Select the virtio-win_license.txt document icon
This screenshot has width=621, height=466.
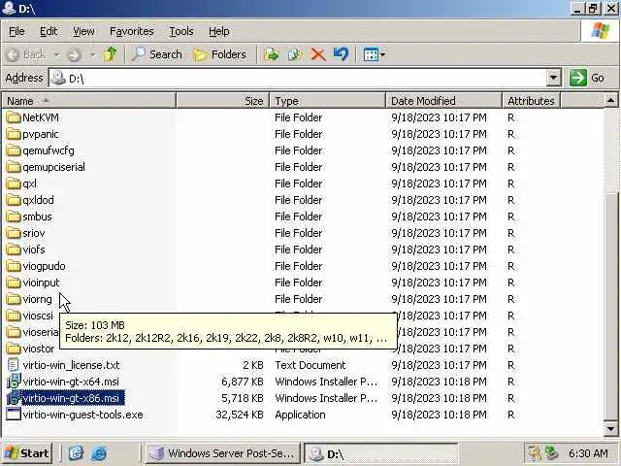[x=14, y=365]
